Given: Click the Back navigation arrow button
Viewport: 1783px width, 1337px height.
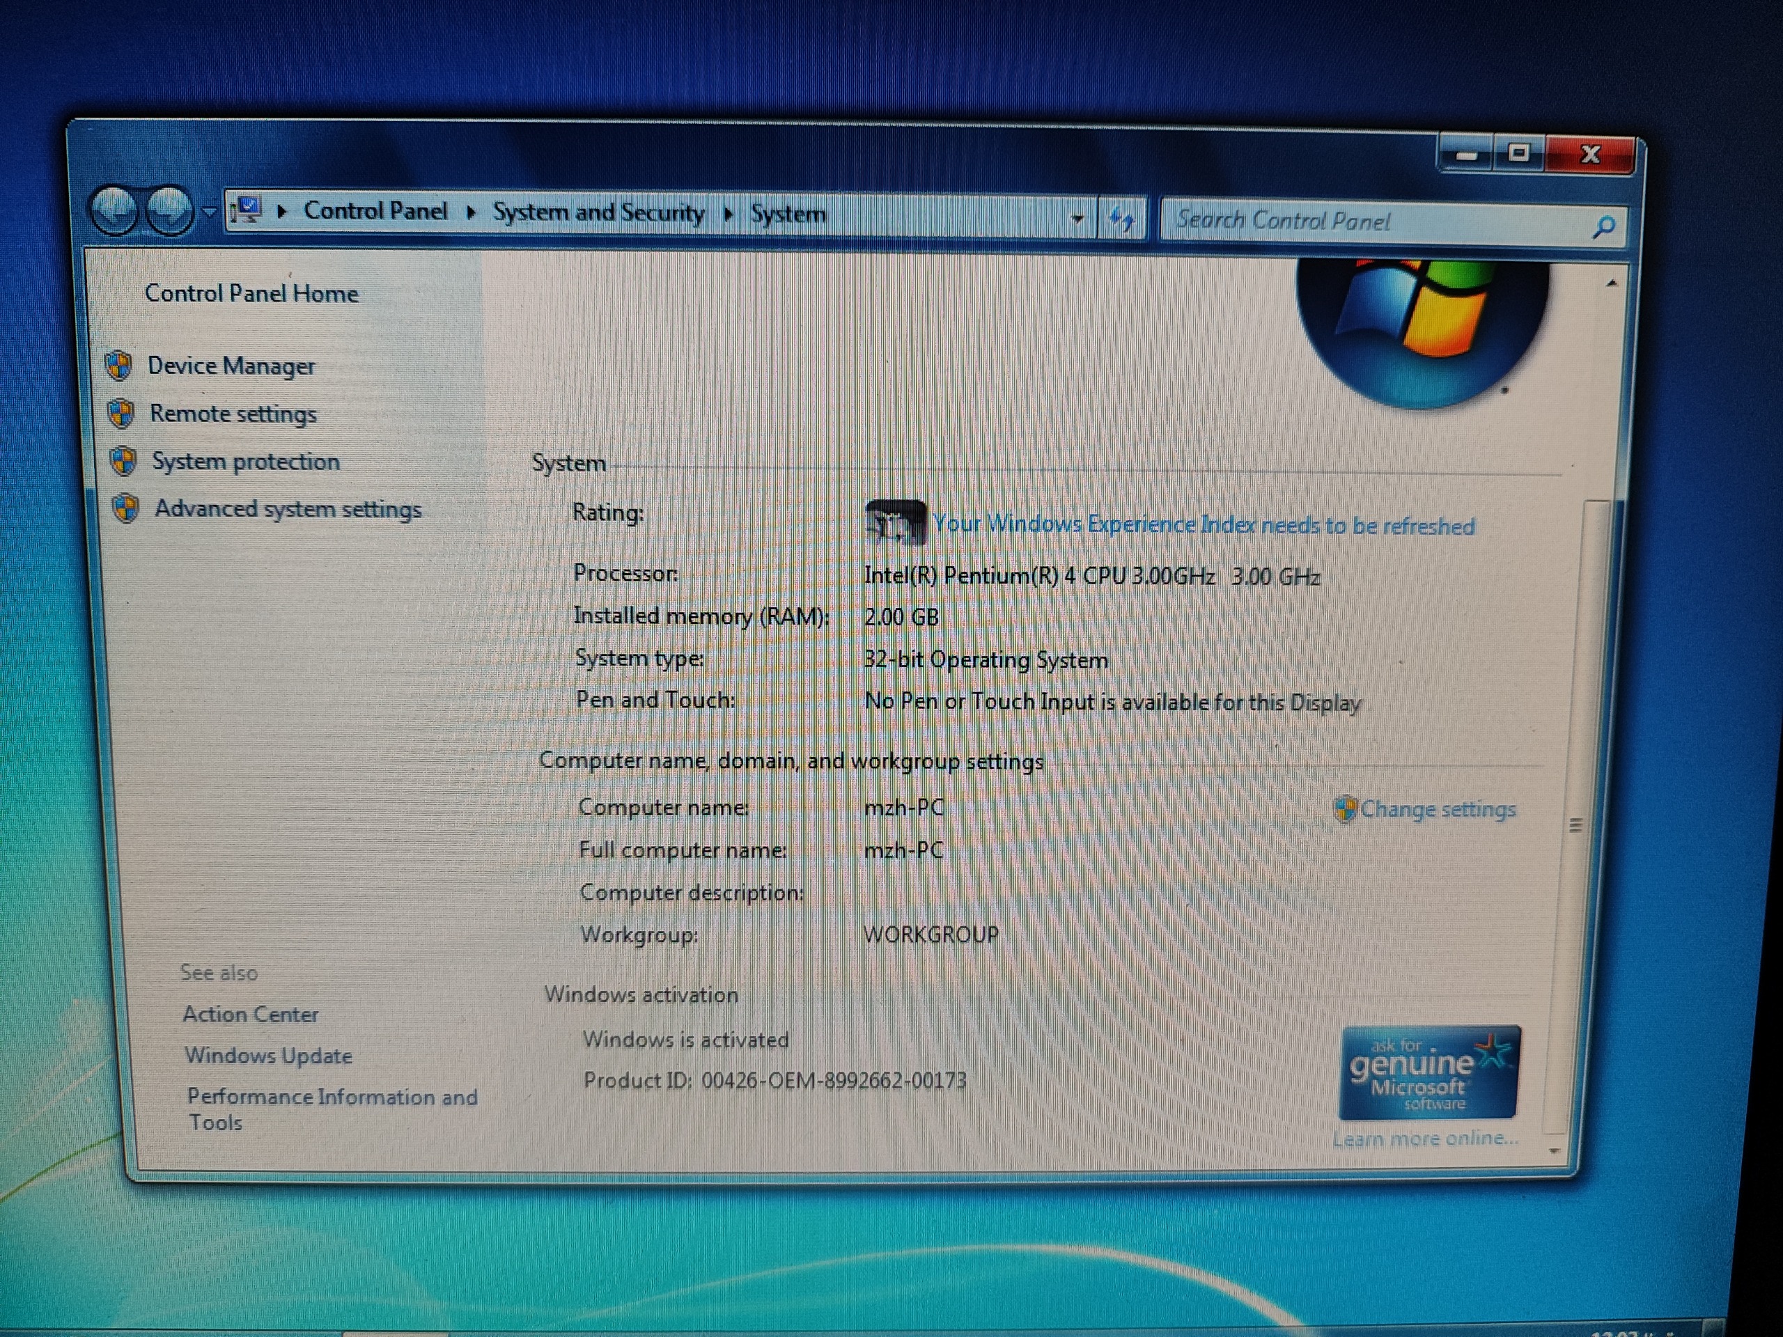Looking at the screenshot, I should click(115, 211).
